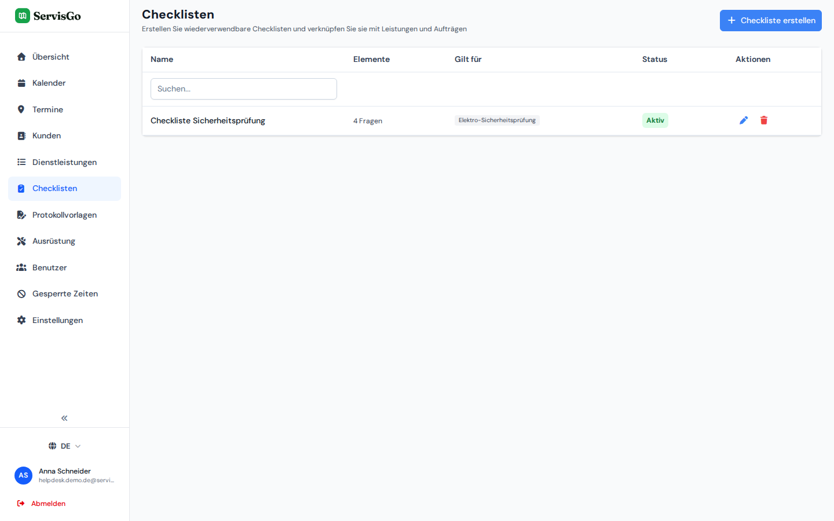
Task: Click the Aktionen column header
Action: (x=753, y=60)
